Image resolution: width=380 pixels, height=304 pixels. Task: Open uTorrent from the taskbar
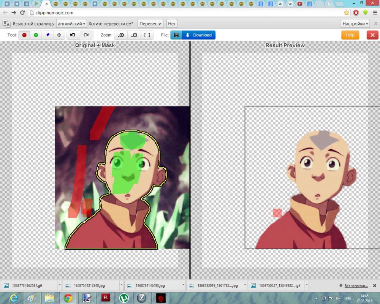pos(124,298)
